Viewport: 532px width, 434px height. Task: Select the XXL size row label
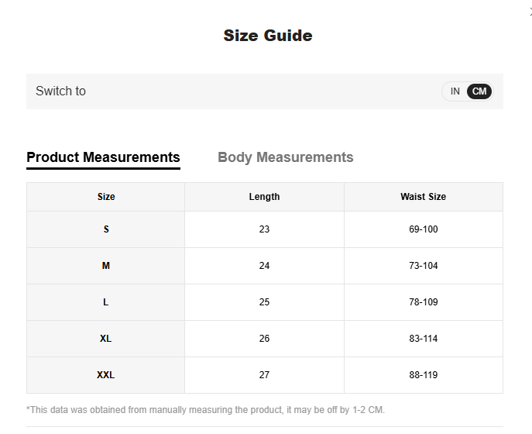pyautogui.click(x=106, y=375)
